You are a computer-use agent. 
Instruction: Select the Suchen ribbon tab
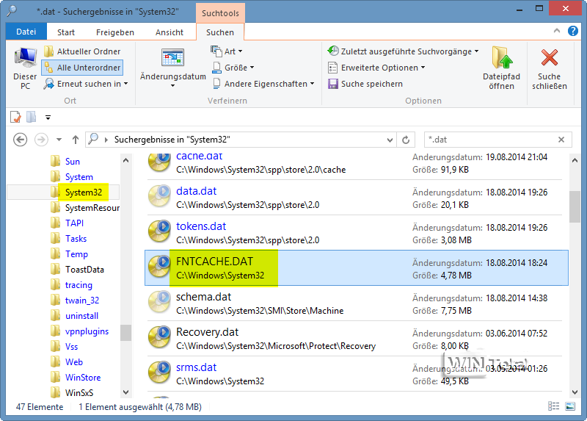click(x=220, y=32)
